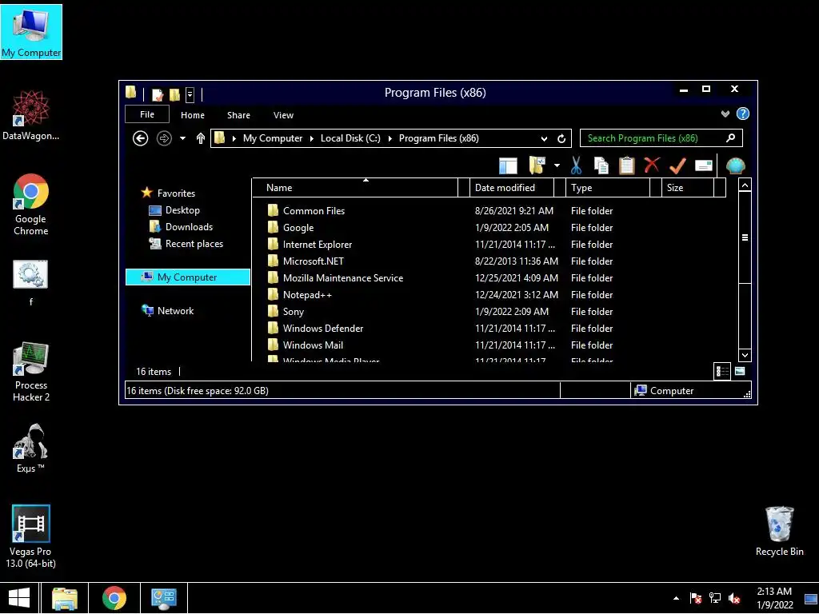
Task: Open the Home ribbon tab
Action: pyautogui.click(x=193, y=115)
